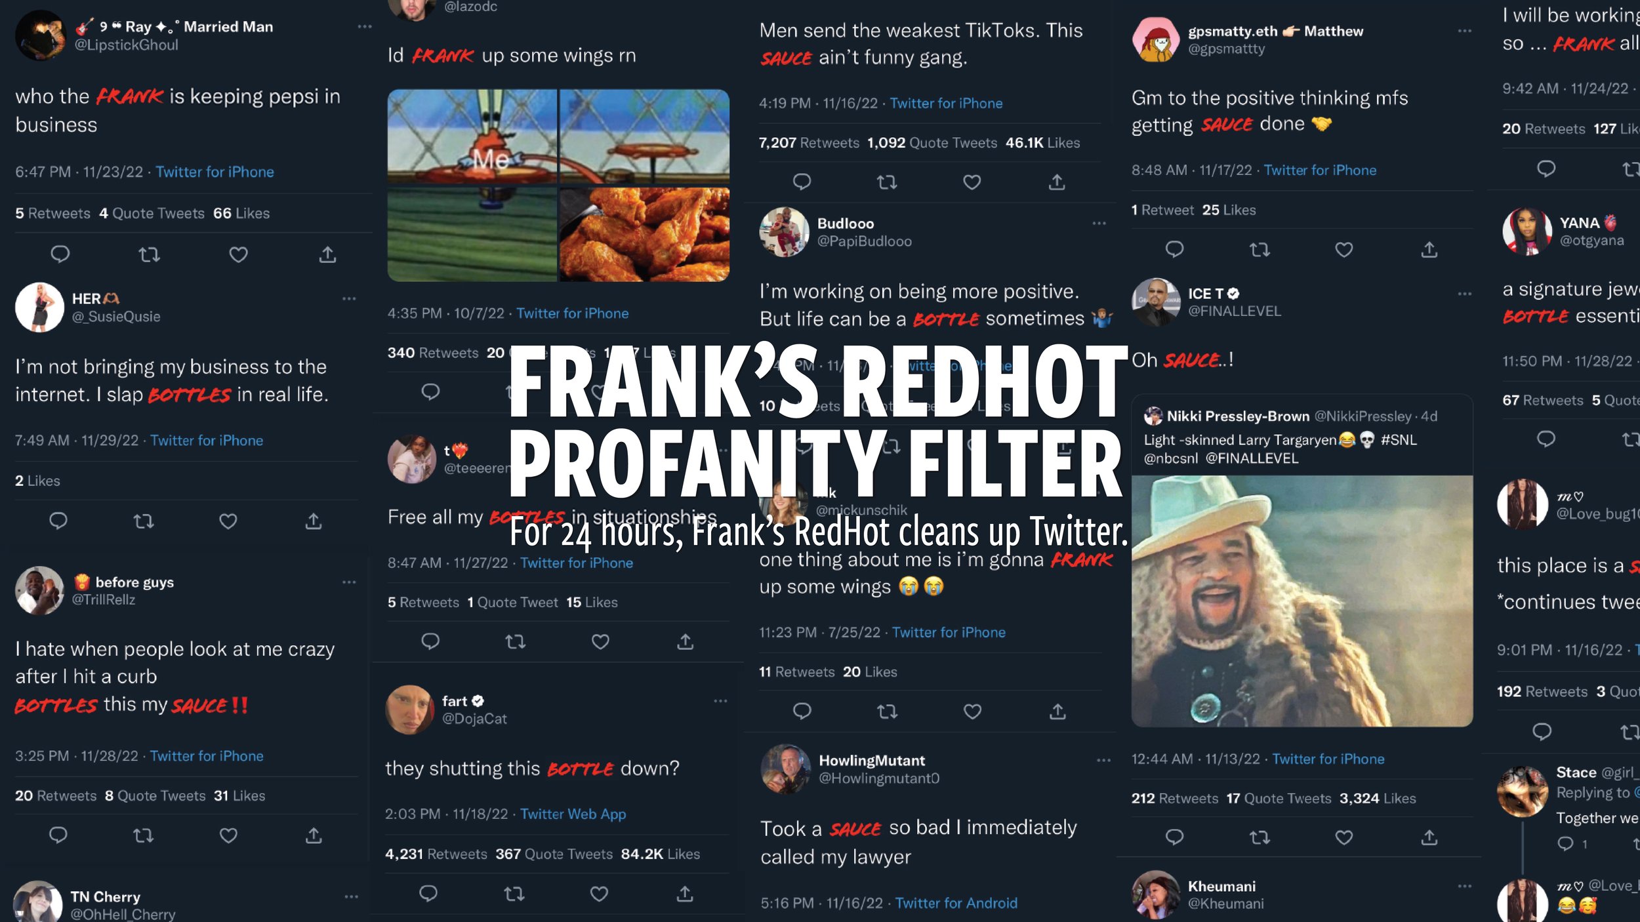Reply to the ICE T tweet
Viewport: 1640px width, 922px height.
click(x=1174, y=837)
